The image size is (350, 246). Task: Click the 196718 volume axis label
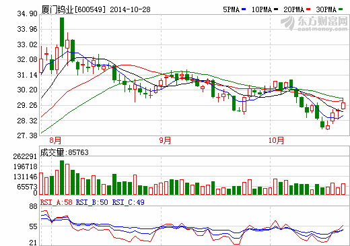(x=25, y=166)
